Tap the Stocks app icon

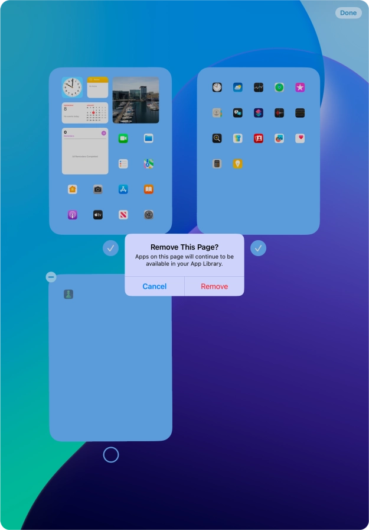258,88
